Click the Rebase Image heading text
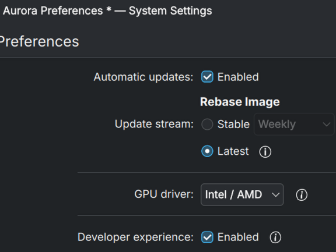The height and width of the screenshot is (252, 336). coord(240,102)
